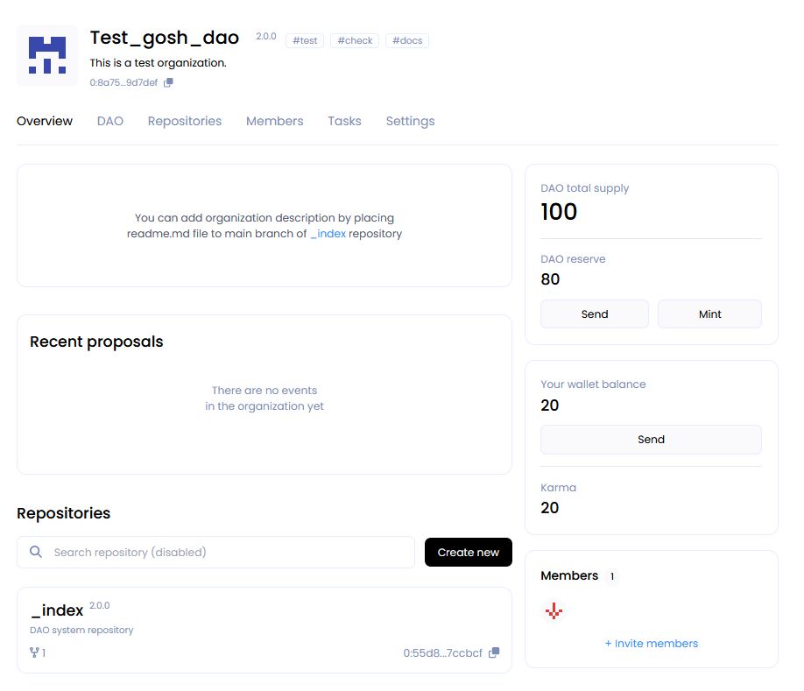
Task: Open the Tasks tab
Action: click(344, 121)
